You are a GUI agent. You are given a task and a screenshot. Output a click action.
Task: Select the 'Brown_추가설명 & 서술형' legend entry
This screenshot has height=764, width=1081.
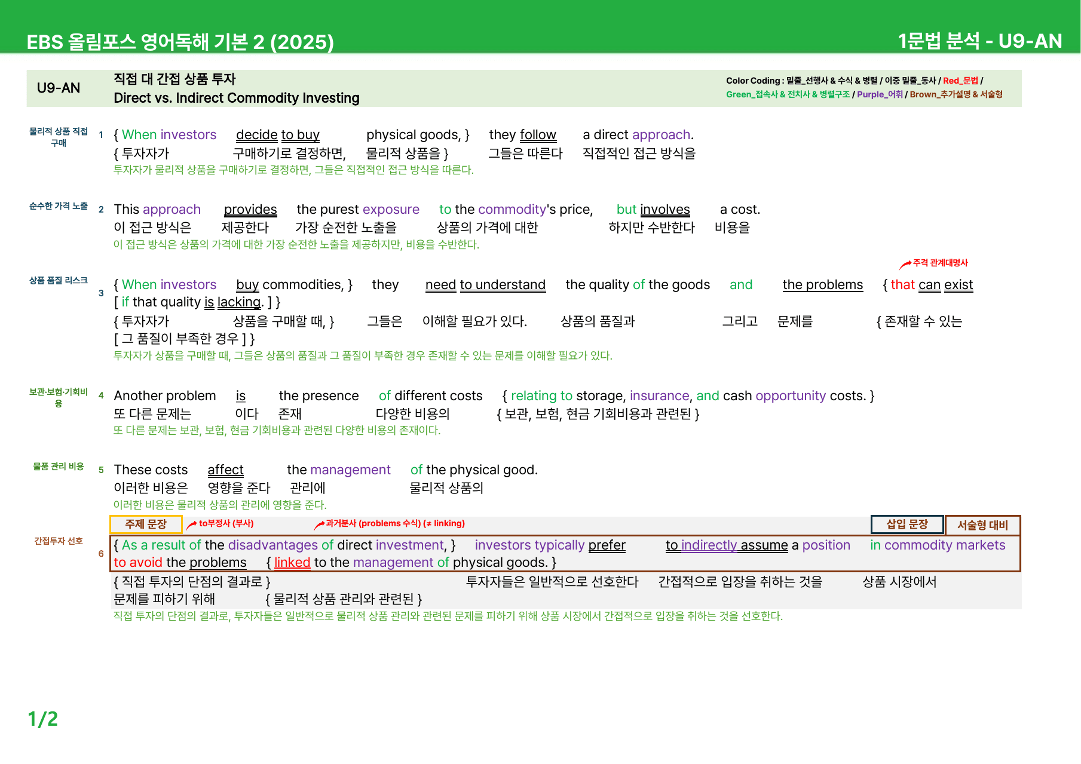956,94
